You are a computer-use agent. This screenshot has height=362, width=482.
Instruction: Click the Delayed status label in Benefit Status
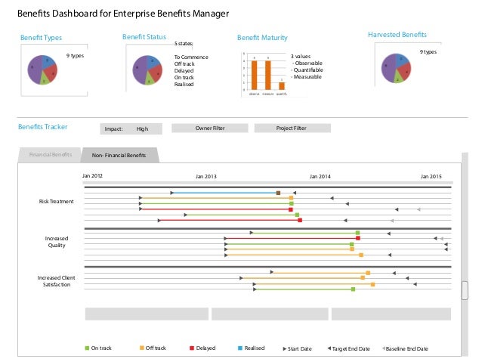(x=184, y=71)
